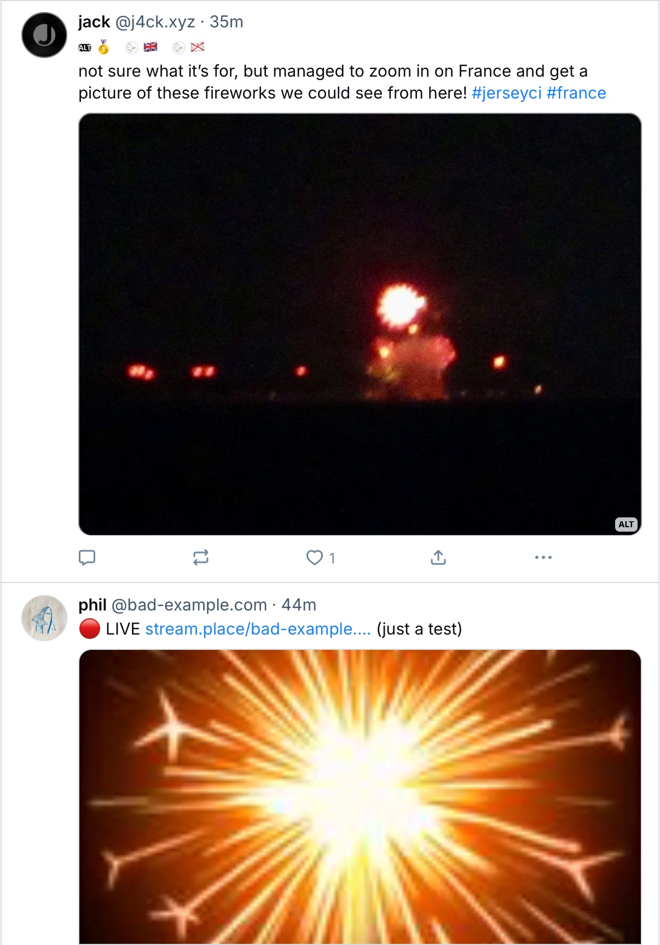The height and width of the screenshot is (945, 660).
Task: Select the gold medal badge under jack's name
Action: 103,47
